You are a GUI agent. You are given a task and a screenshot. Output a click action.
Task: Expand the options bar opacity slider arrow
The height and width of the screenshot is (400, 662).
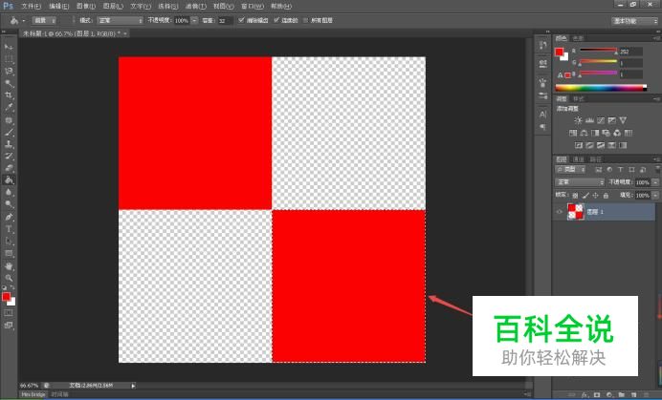coord(194,20)
